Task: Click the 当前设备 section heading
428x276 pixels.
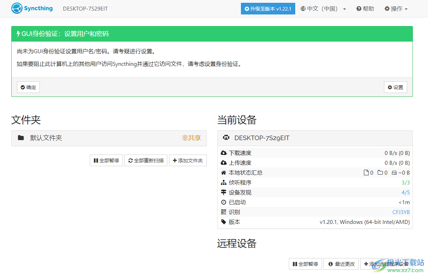Action: click(x=237, y=120)
